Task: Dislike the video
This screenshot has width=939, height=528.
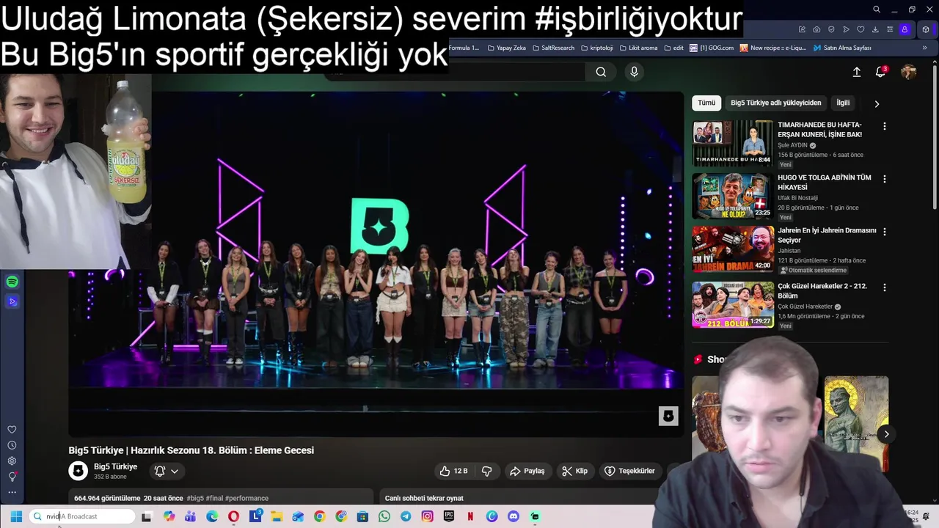Action: [486, 471]
